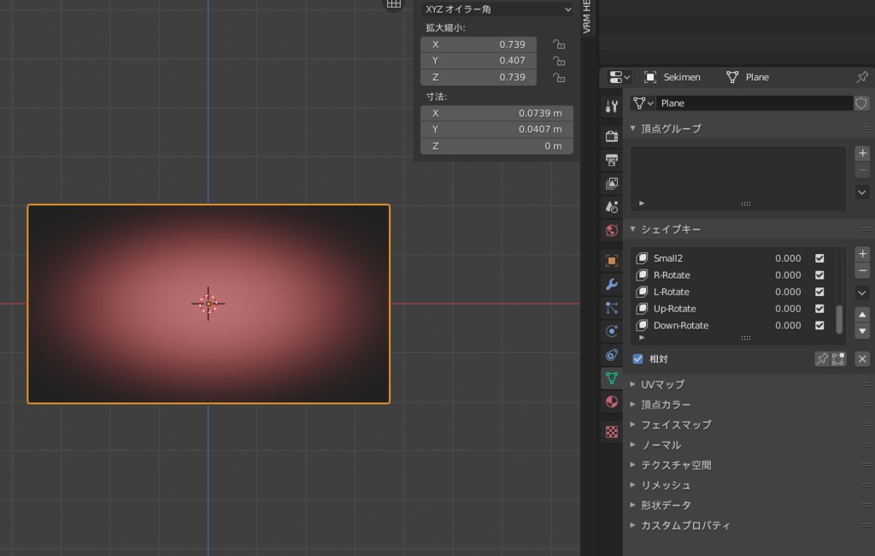Viewport: 875px width, 556px height.
Task: Select the World properties tab
Action: 611,230
